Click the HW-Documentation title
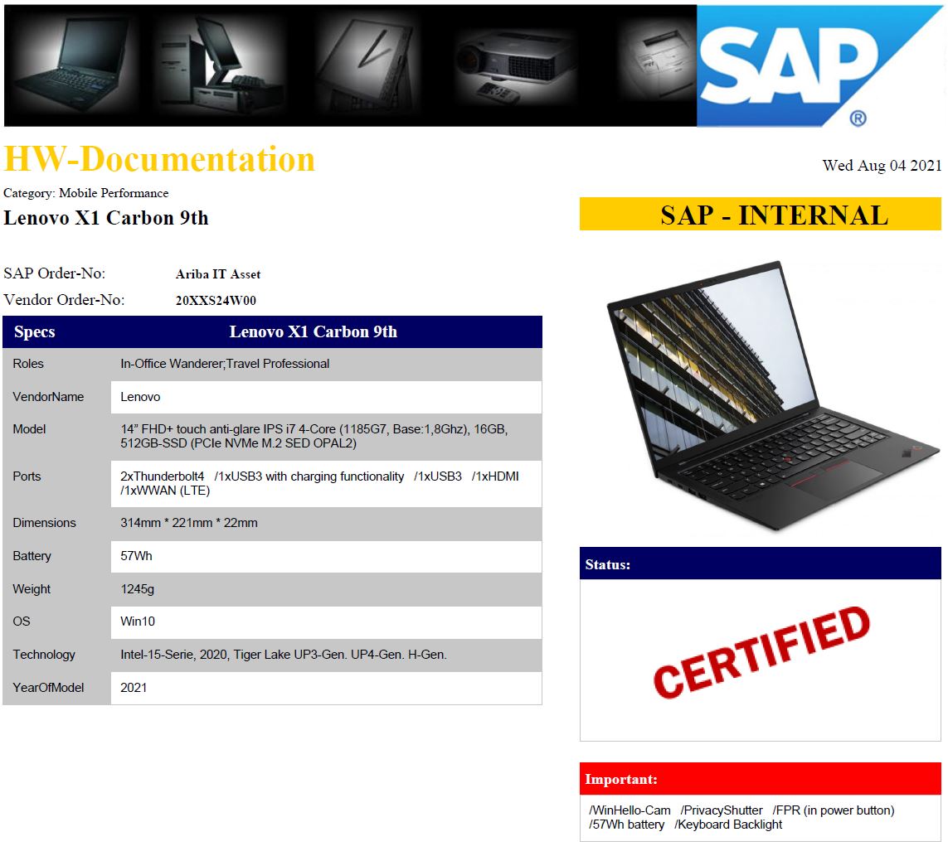Screen dimensions: 948x856 (159, 159)
